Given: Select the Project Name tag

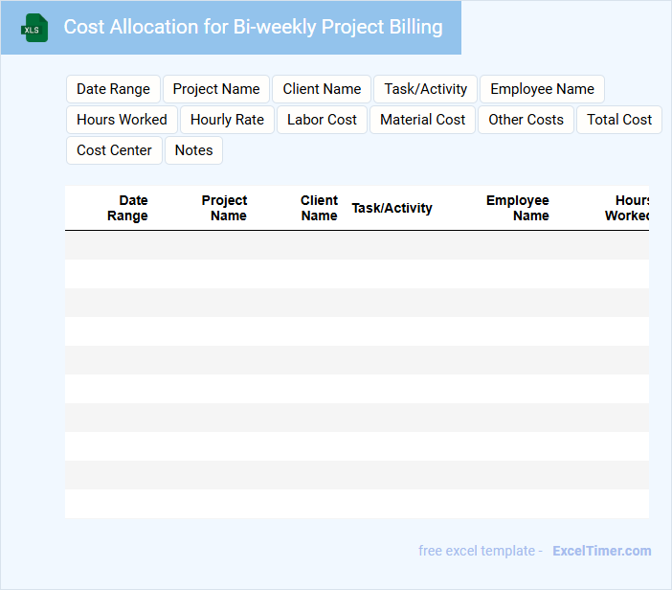Looking at the screenshot, I should point(216,89).
